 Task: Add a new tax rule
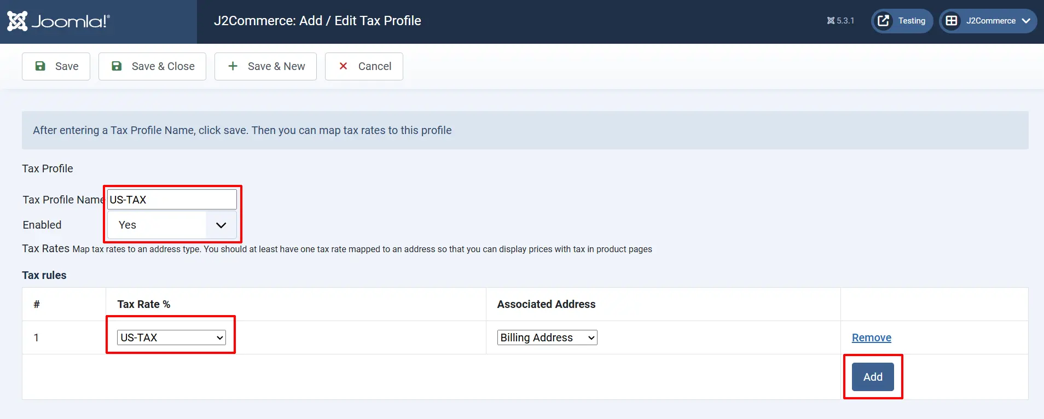pos(873,377)
